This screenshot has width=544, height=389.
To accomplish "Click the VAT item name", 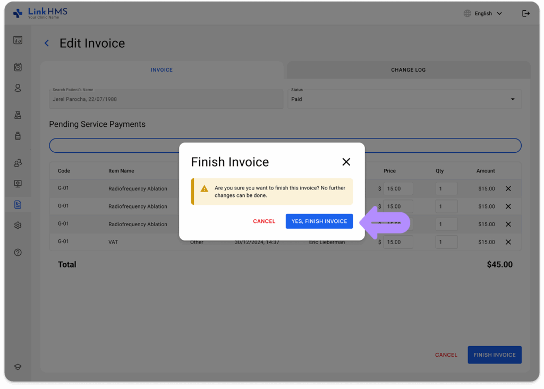I will tap(113, 242).
